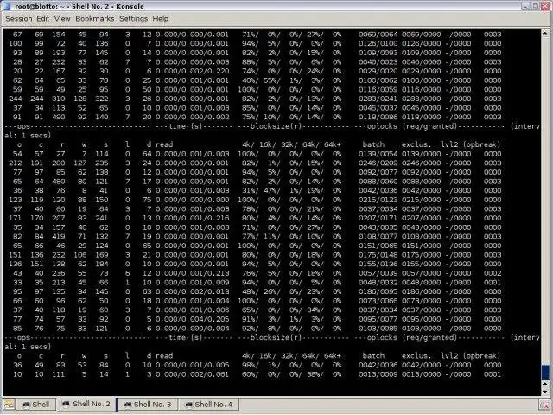Click the batch value 0103/0085
553x415 pixels.
pos(378,329)
